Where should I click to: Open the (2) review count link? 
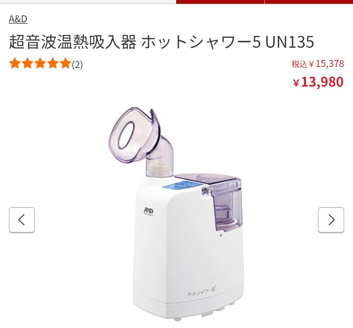77,65
